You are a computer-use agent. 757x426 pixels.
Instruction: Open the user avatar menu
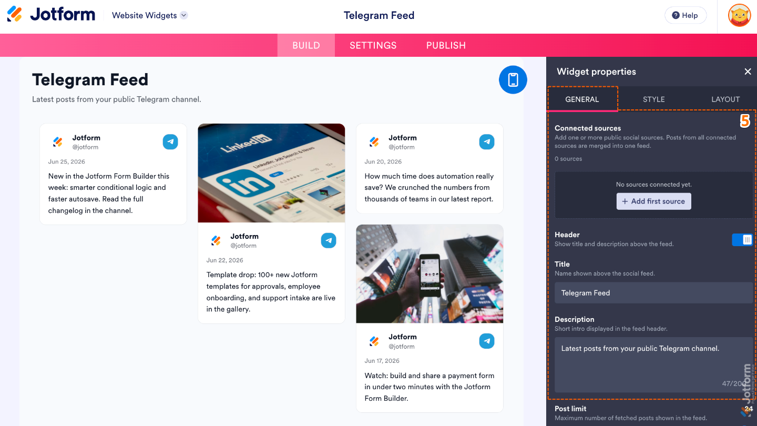pyautogui.click(x=740, y=15)
